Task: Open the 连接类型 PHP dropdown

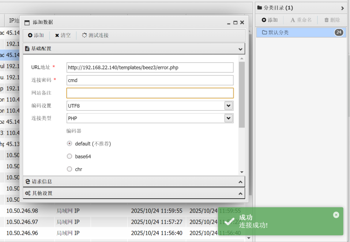Action: click(x=229, y=118)
